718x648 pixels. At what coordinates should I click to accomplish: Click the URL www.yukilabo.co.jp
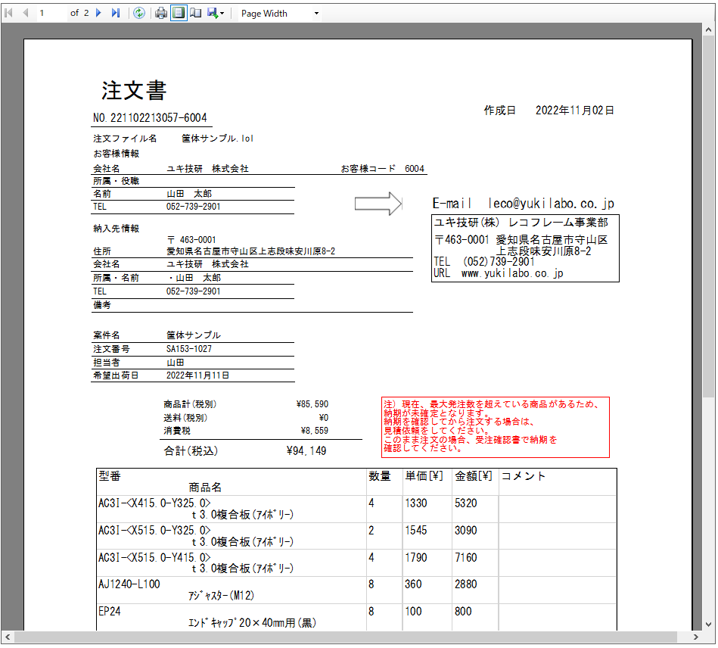[x=512, y=273]
